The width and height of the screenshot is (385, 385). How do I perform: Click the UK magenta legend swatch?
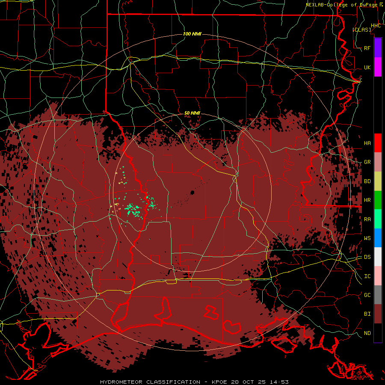click(378, 67)
